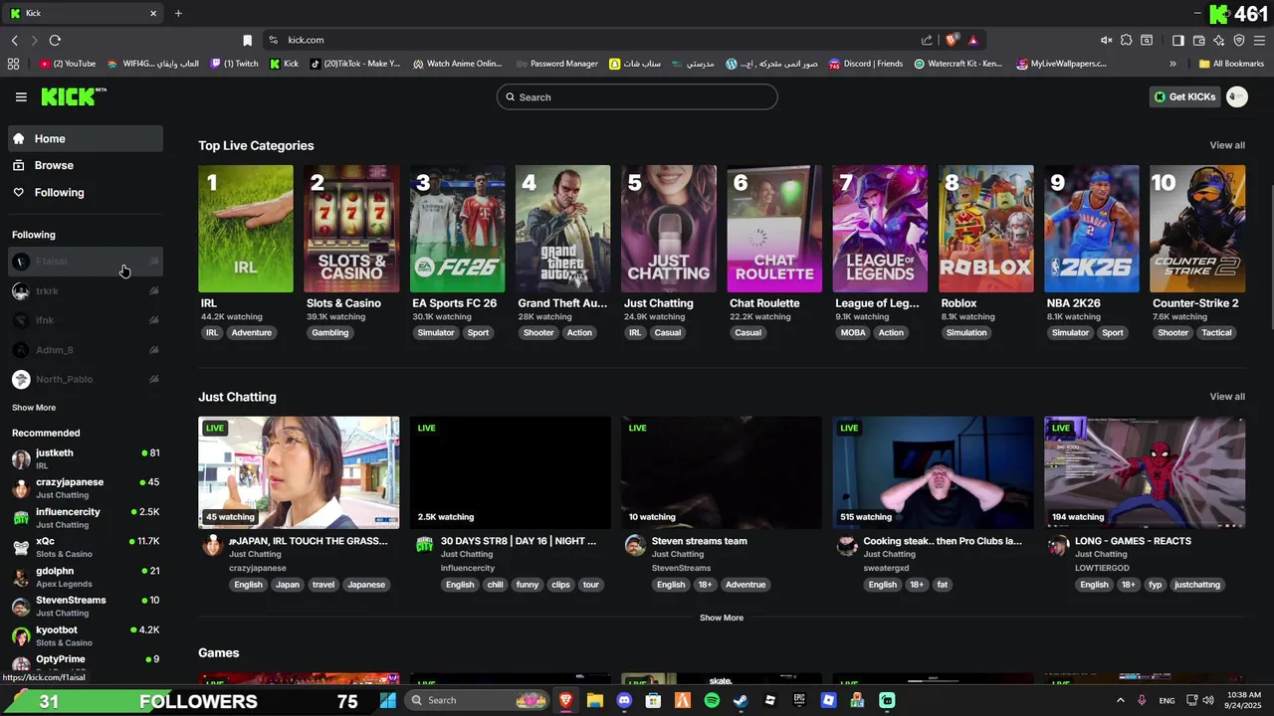
Task: Toggle notifications for Adhm_8 channel
Action: pos(153,350)
